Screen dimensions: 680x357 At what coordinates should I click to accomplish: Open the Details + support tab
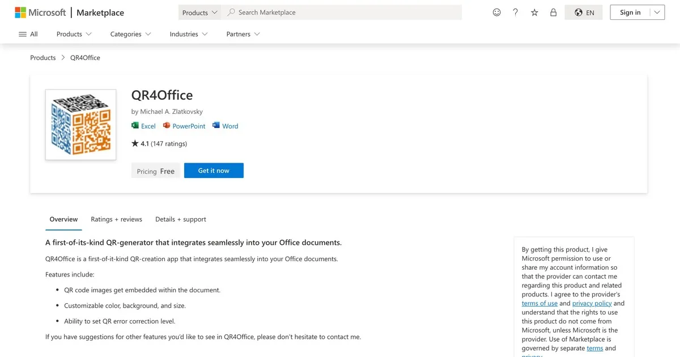180,219
